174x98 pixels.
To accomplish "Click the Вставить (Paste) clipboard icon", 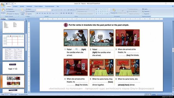I will [x=3, y=11].
